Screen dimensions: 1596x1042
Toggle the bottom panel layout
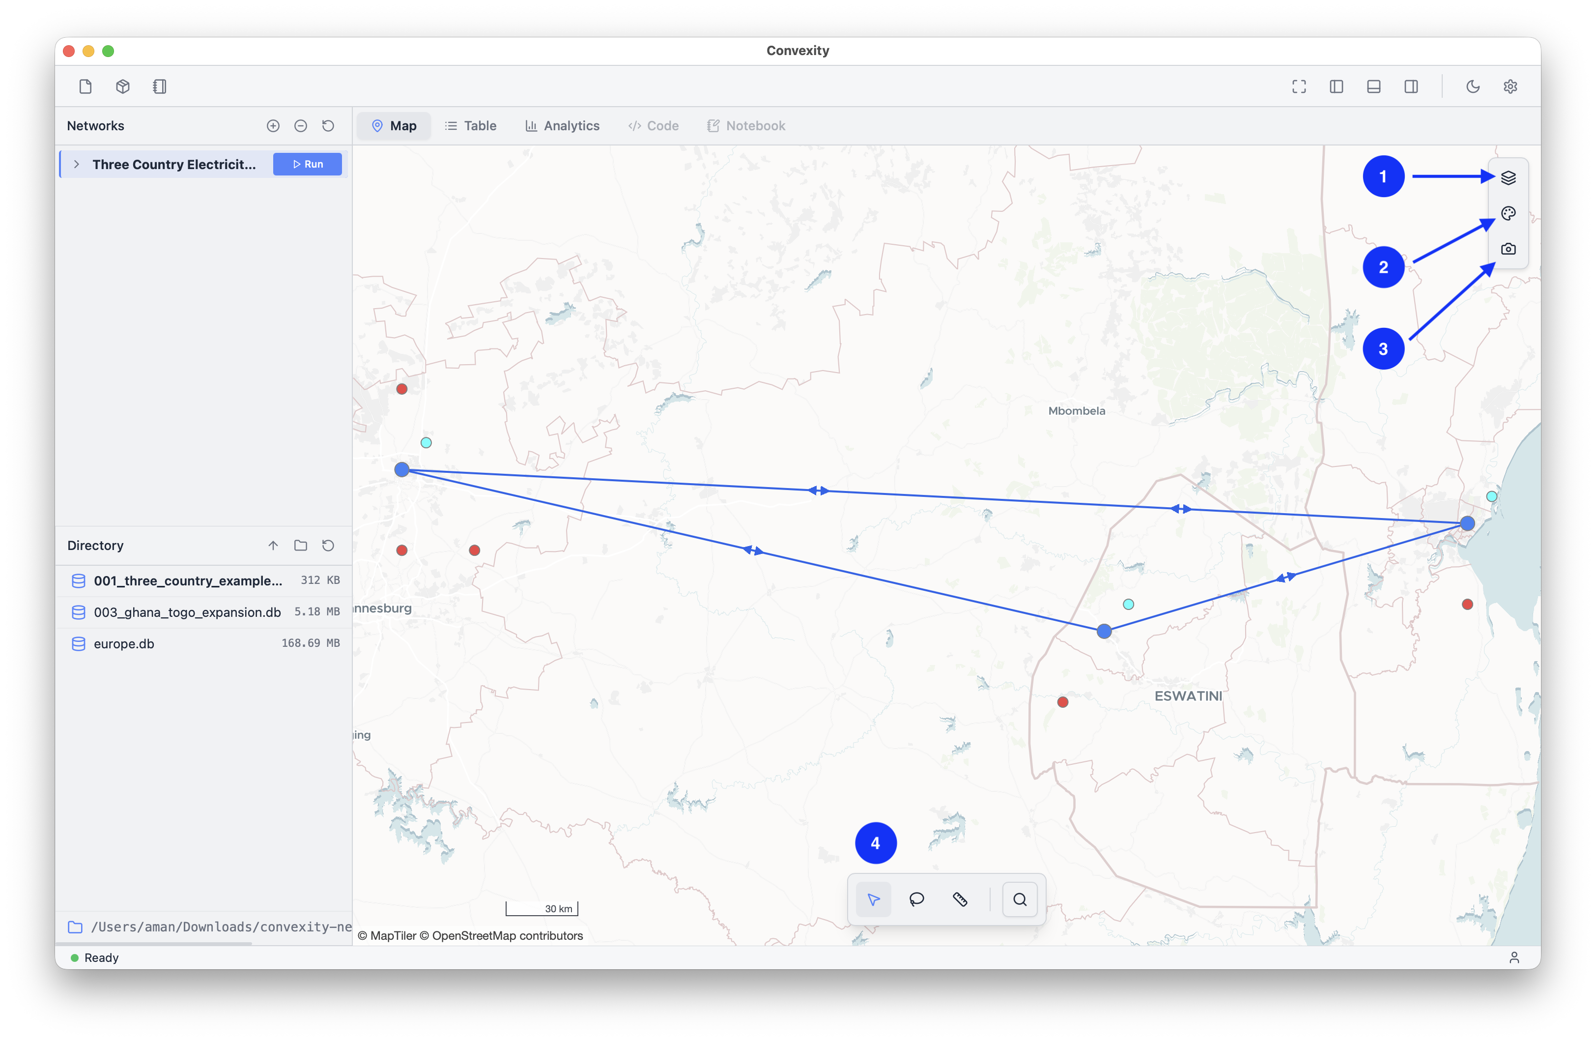(x=1373, y=86)
